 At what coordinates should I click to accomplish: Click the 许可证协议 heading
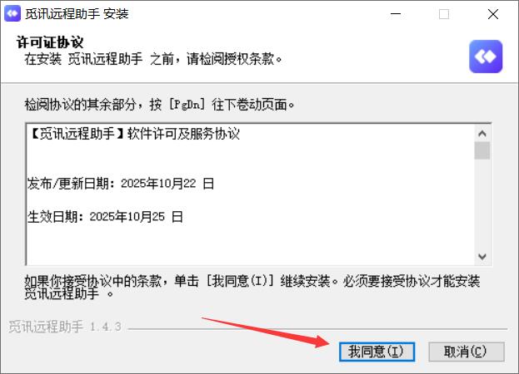(50, 42)
